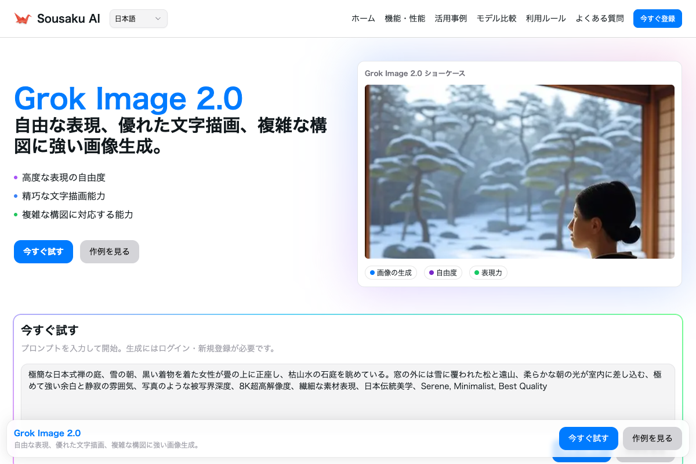Open the snowy garden showcase image
This screenshot has height=464, width=696.
(x=519, y=172)
